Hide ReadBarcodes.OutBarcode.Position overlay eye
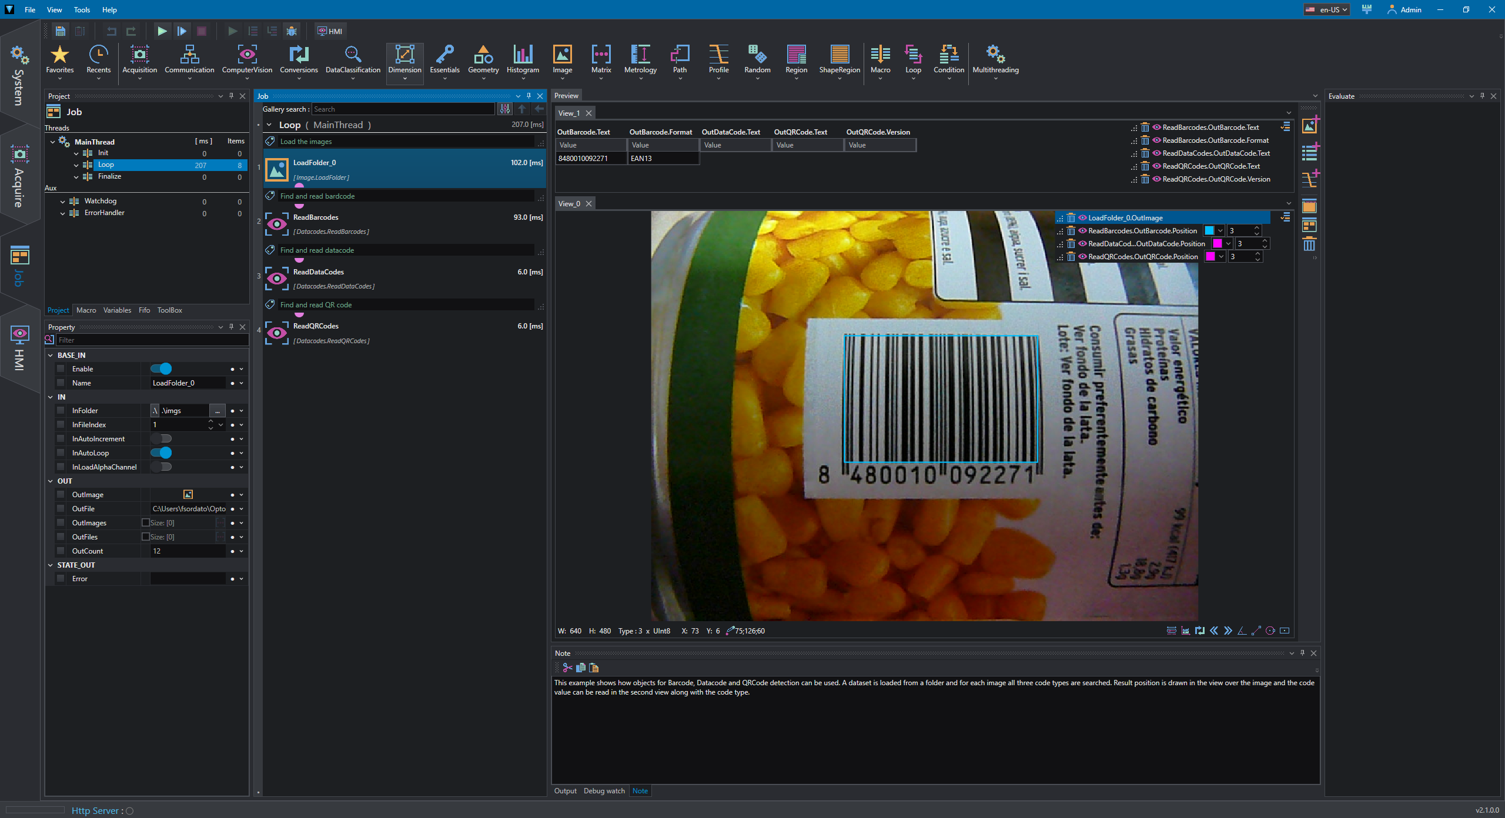Image resolution: width=1505 pixels, height=818 pixels. point(1082,230)
